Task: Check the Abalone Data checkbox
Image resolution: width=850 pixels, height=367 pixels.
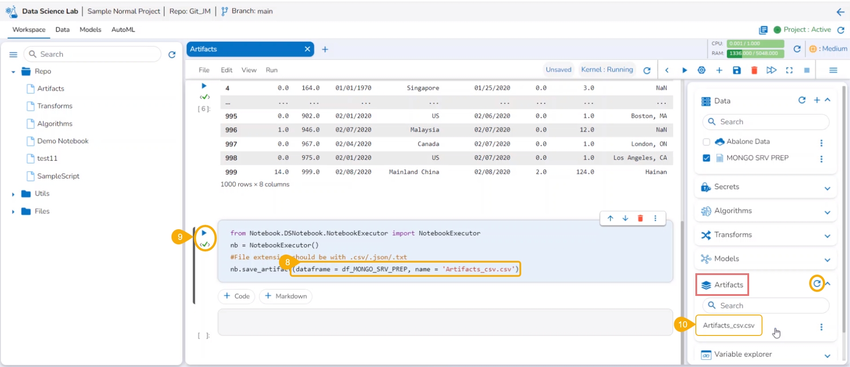Action: tap(706, 142)
